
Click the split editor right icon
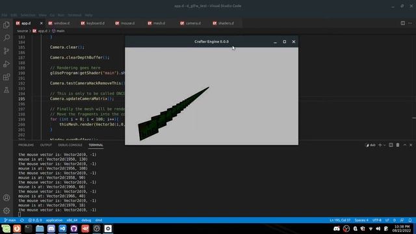(x=403, y=23)
